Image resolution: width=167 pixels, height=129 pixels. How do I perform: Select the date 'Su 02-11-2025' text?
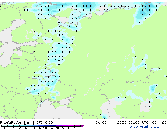point(111,123)
